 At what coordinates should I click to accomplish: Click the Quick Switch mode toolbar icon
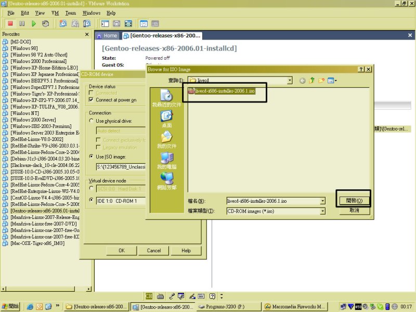pos(116,23)
